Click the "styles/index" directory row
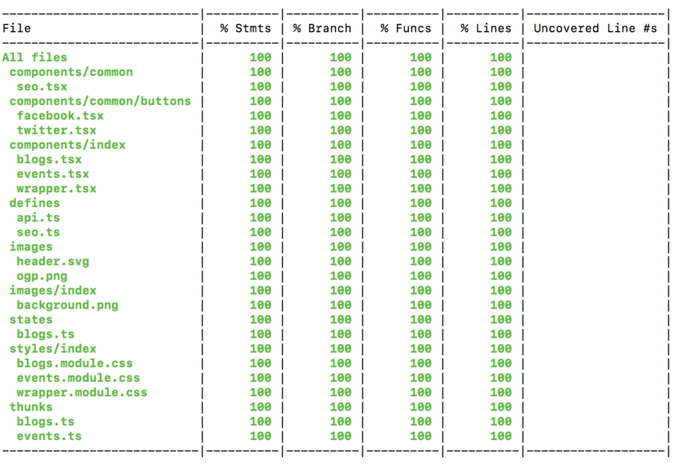 [x=53, y=348]
